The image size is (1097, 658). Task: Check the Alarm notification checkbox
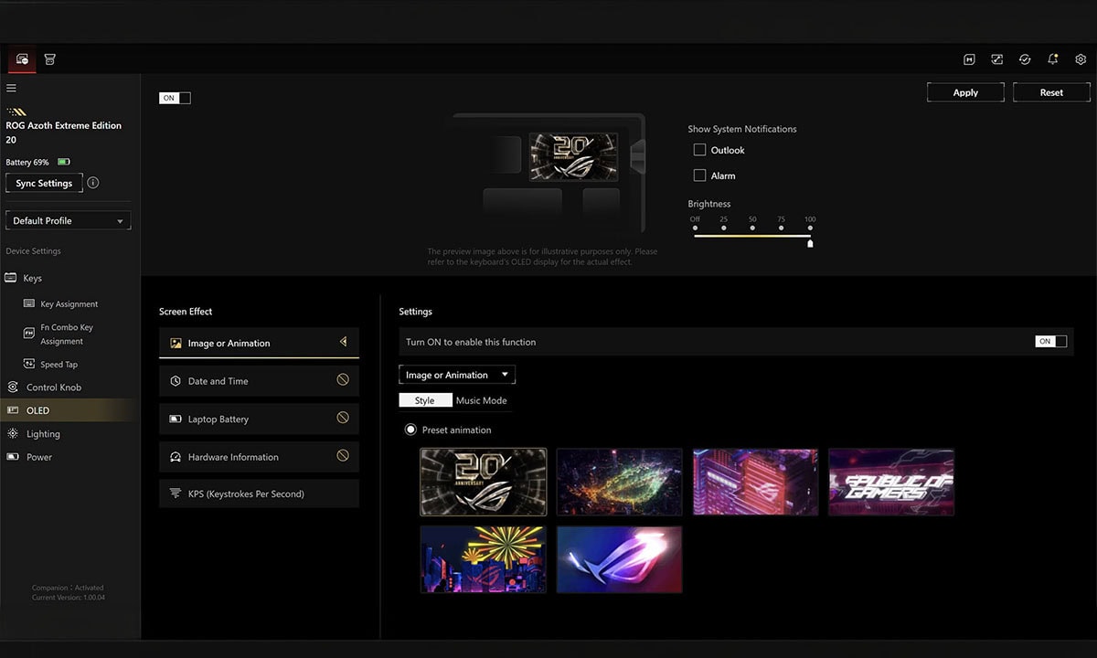tap(699, 175)
